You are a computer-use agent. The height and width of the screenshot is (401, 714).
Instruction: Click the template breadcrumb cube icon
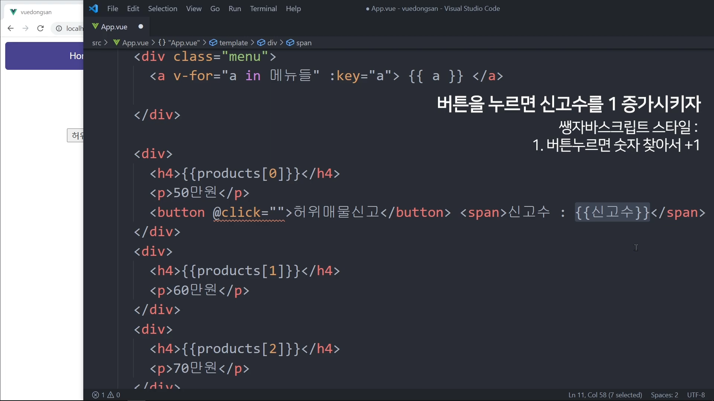(x=213, y=43)
